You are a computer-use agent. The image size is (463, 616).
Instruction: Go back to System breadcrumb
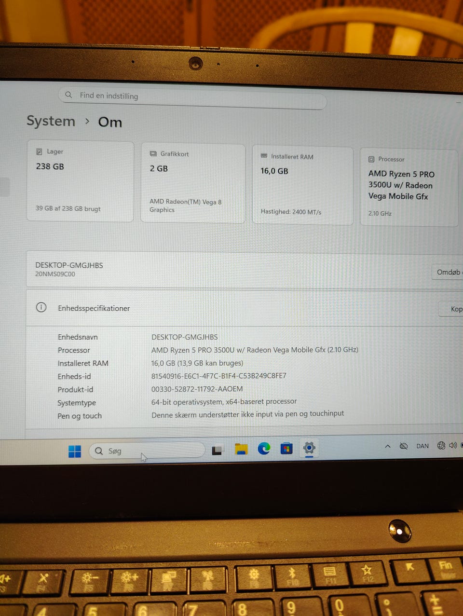pos(51,121)
